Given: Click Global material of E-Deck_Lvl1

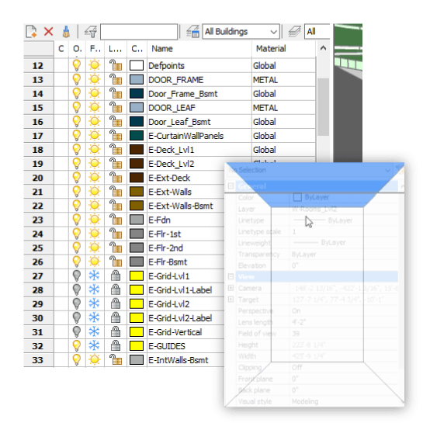Looking at the screenshot, I should (x=265, y=150).
